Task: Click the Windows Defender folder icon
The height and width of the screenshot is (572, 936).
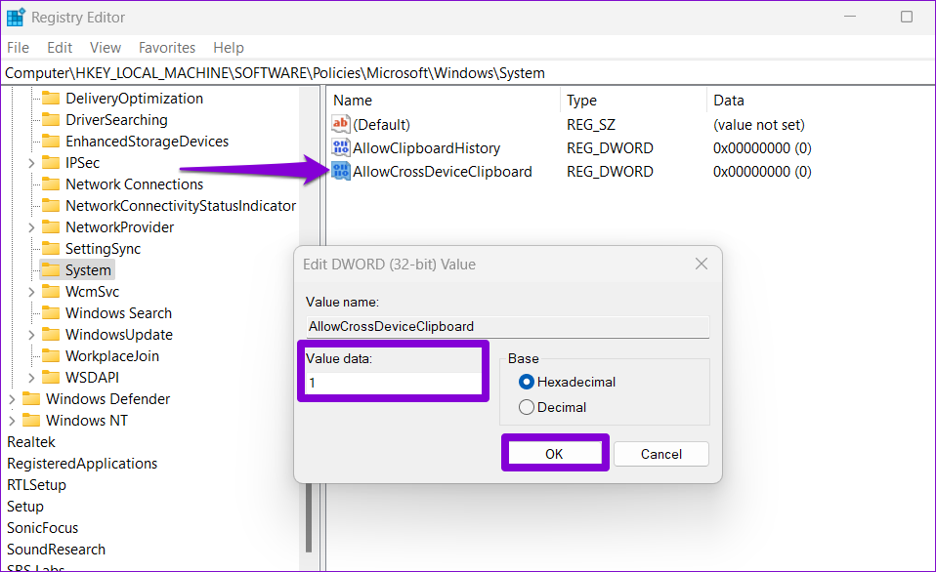Action: pos(31,398)
